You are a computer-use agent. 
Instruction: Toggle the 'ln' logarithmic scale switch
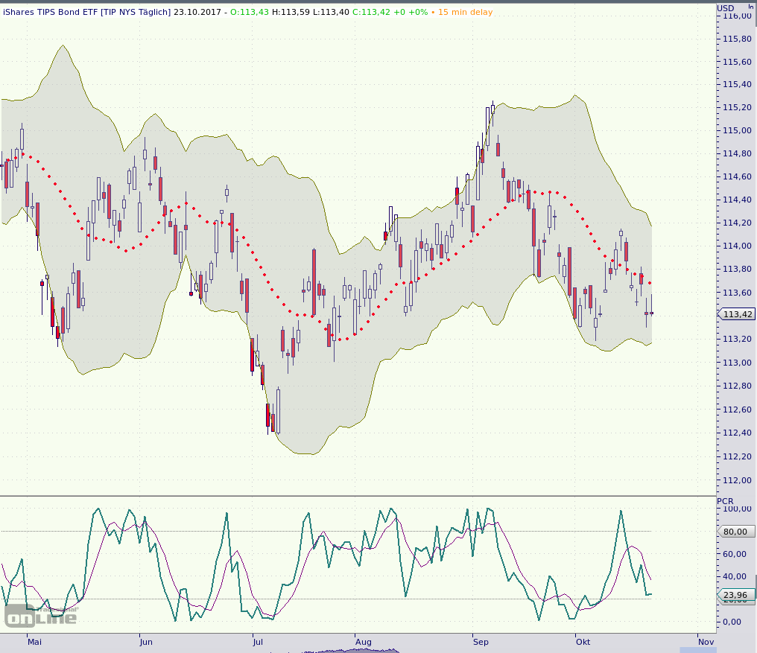(x=751, y=7)
